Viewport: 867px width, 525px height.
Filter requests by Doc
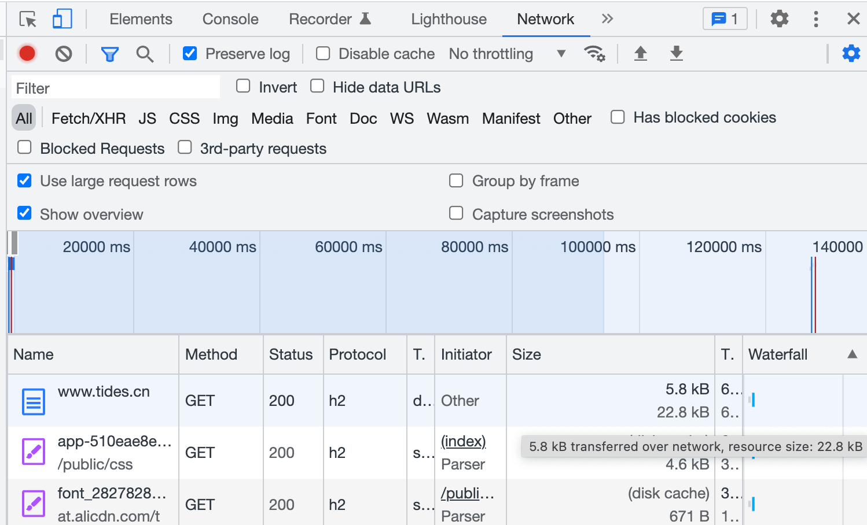click(x=363, y=119)
